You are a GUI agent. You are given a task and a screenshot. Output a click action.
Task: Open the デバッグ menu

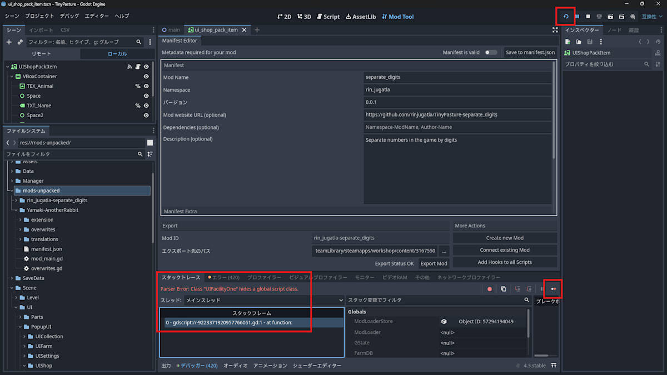coord(69,16)
